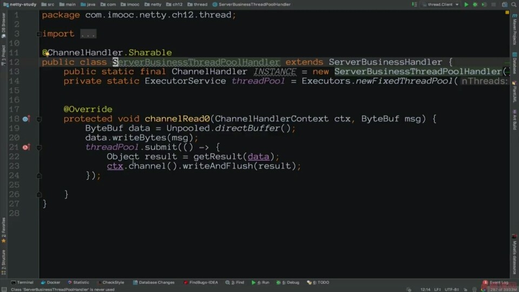
Task: Collapse the lambda fold on line 21
Action: (x=39, y=147)
